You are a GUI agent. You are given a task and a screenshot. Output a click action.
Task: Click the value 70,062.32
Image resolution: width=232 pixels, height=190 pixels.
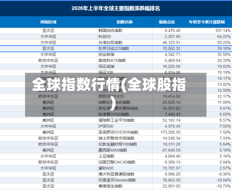(171, 49)
